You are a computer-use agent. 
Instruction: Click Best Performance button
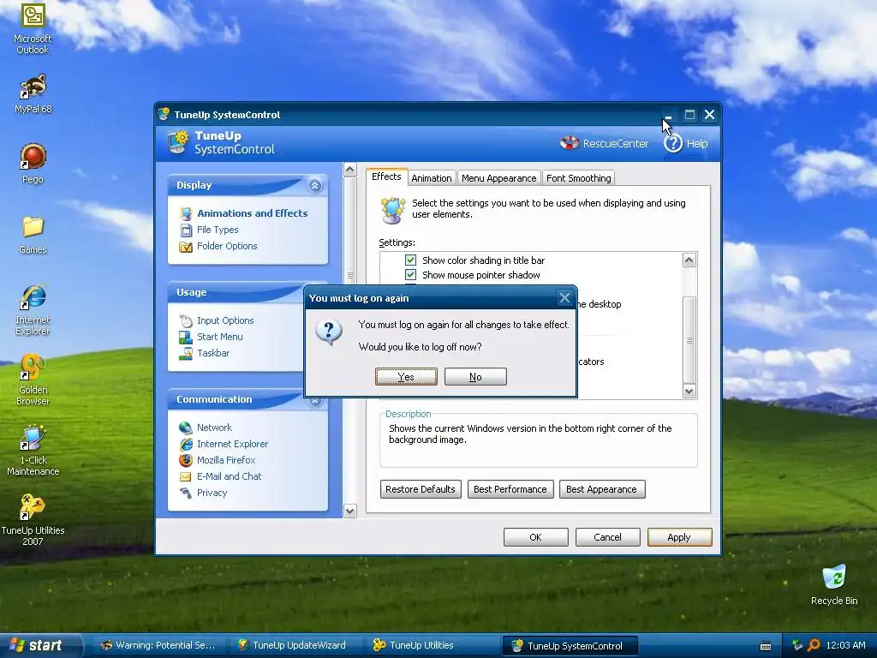(510, 489)
